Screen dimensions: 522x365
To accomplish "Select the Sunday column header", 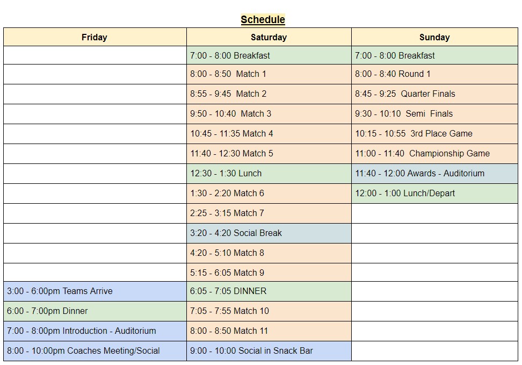I will (x=435, y=37).
